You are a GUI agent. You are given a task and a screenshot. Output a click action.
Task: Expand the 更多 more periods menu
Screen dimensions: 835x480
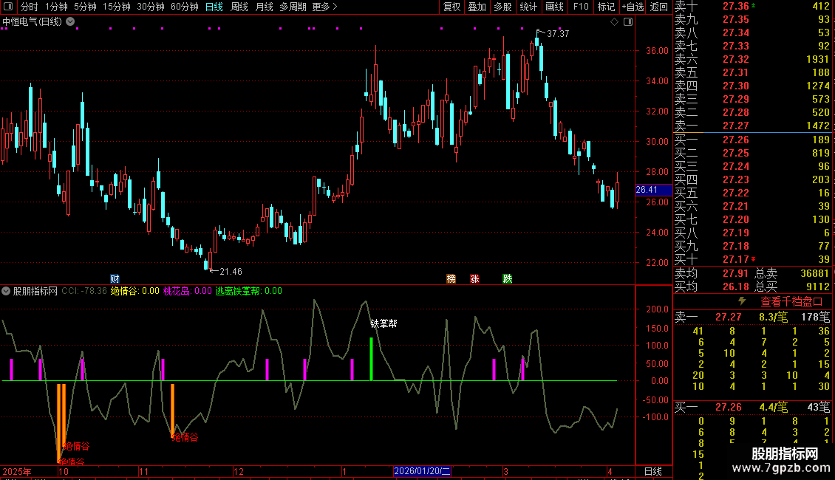pyautogui.click(x=325, y=7)
